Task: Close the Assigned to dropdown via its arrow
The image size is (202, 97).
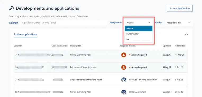Action: coord(149,23)
